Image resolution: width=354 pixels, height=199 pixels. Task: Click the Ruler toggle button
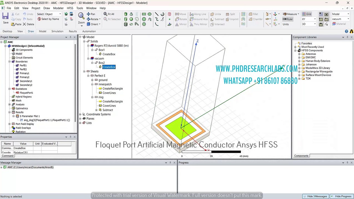coord(288,19)
